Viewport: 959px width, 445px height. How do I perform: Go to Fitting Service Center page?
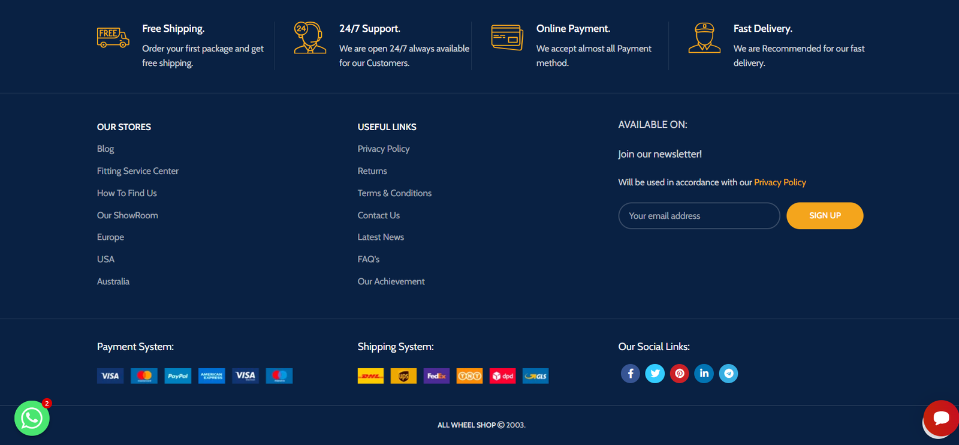(138, 171)
